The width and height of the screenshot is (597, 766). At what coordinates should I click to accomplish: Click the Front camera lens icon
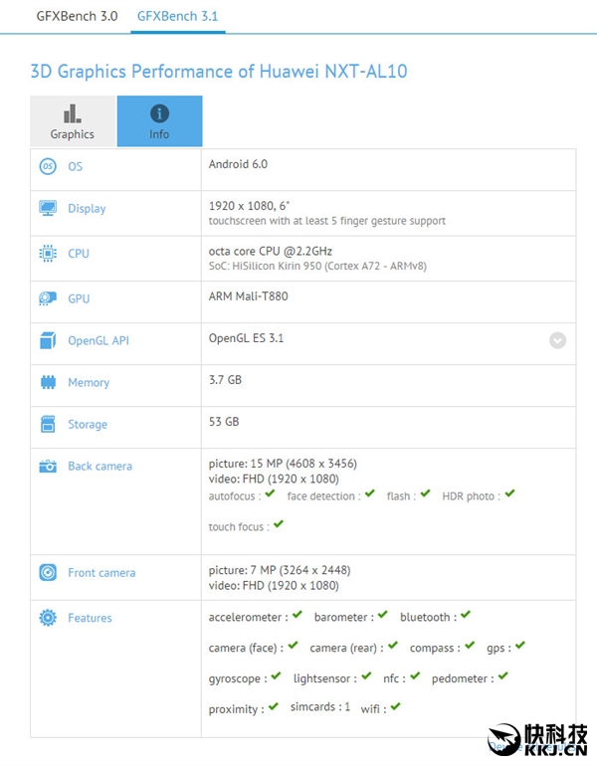click(48, 572)
